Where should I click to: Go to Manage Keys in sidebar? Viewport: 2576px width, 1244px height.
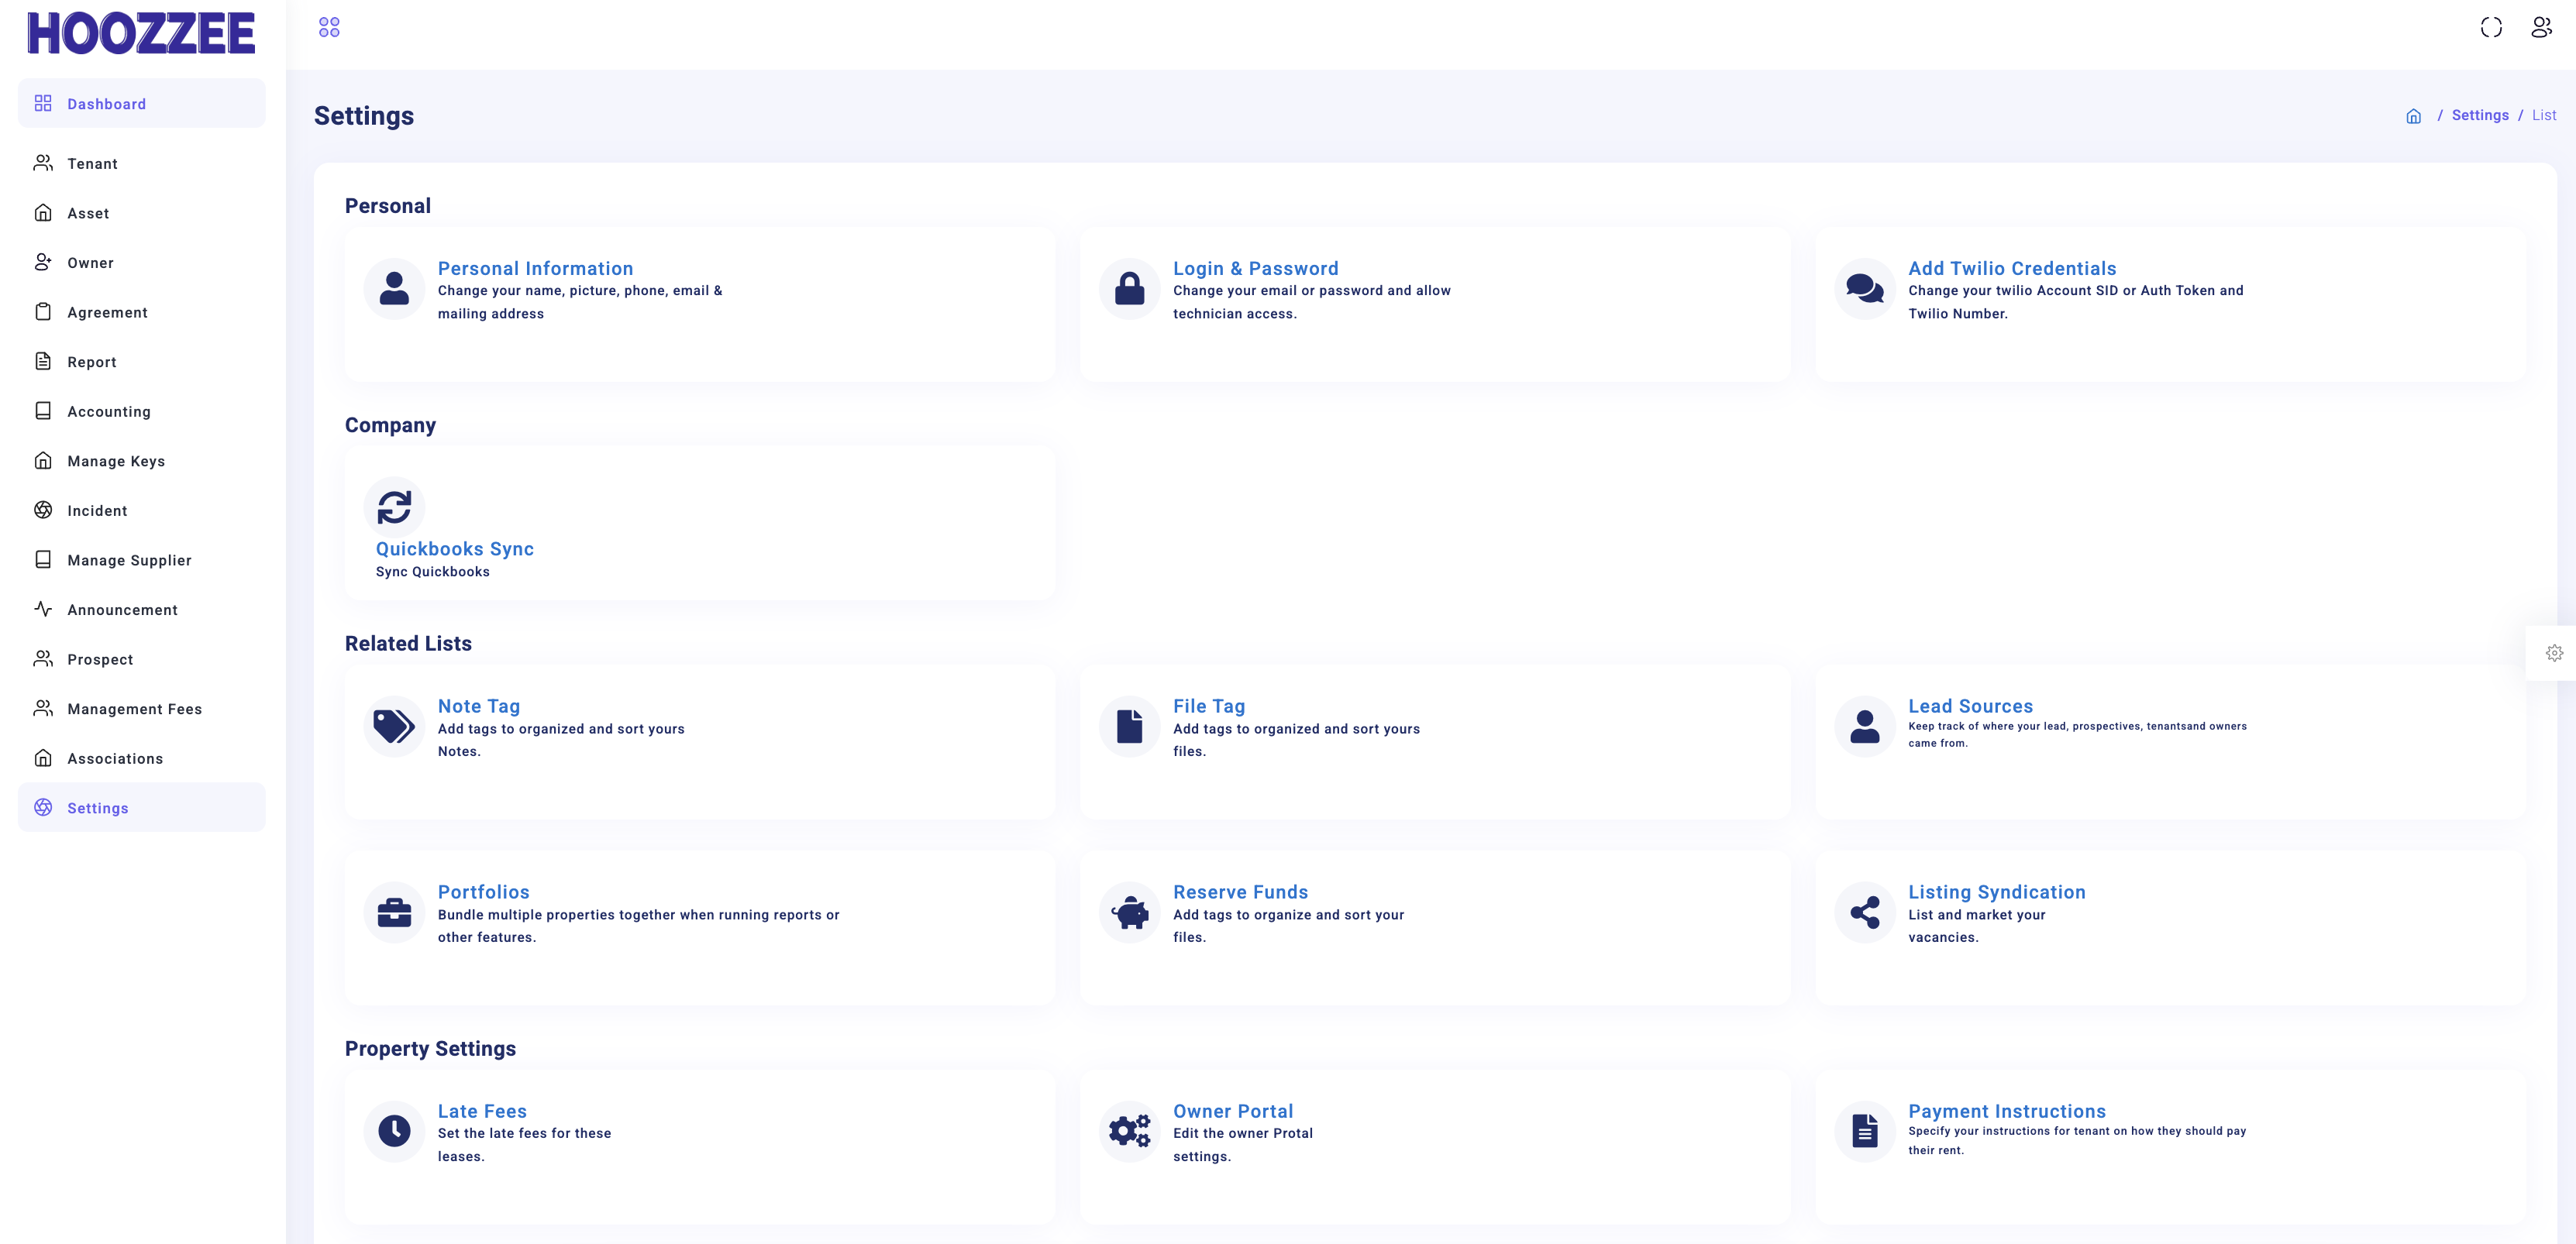116,461
